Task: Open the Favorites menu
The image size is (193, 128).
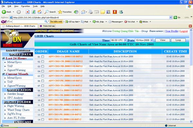Action: [x=25, y=6]
